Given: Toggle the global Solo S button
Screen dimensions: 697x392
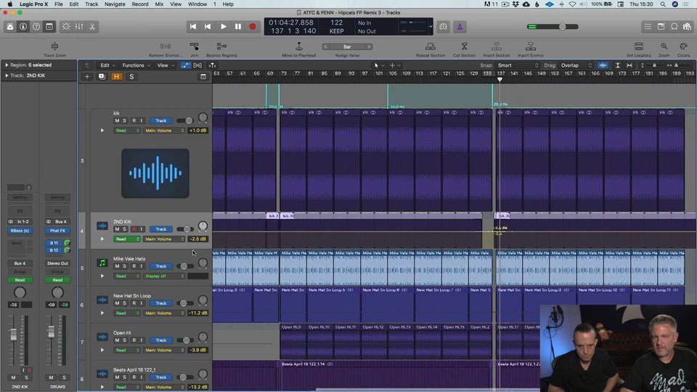Looking at the screenshot, I should coord(131,76).
